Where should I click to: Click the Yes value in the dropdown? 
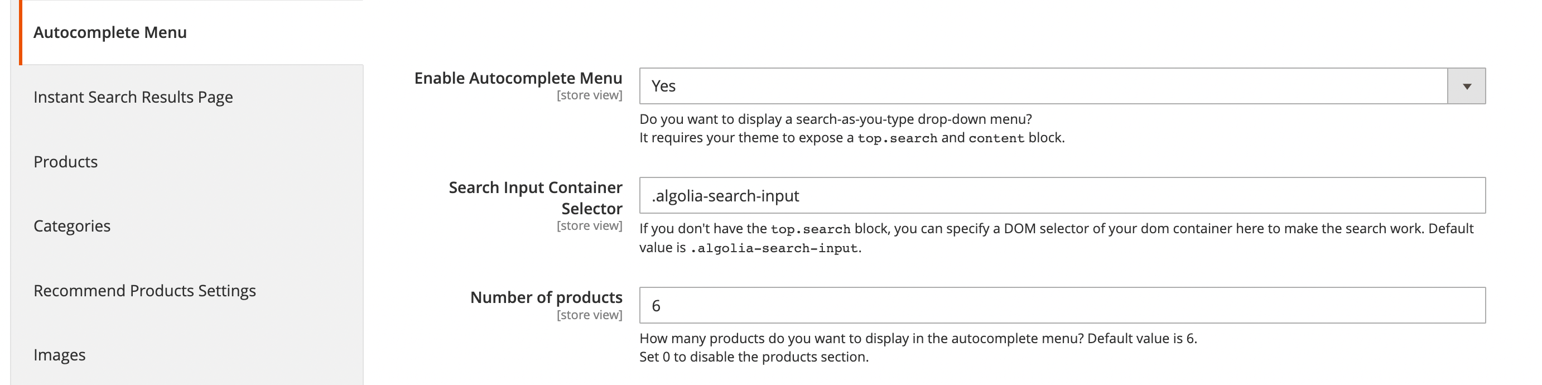point(661,85)
